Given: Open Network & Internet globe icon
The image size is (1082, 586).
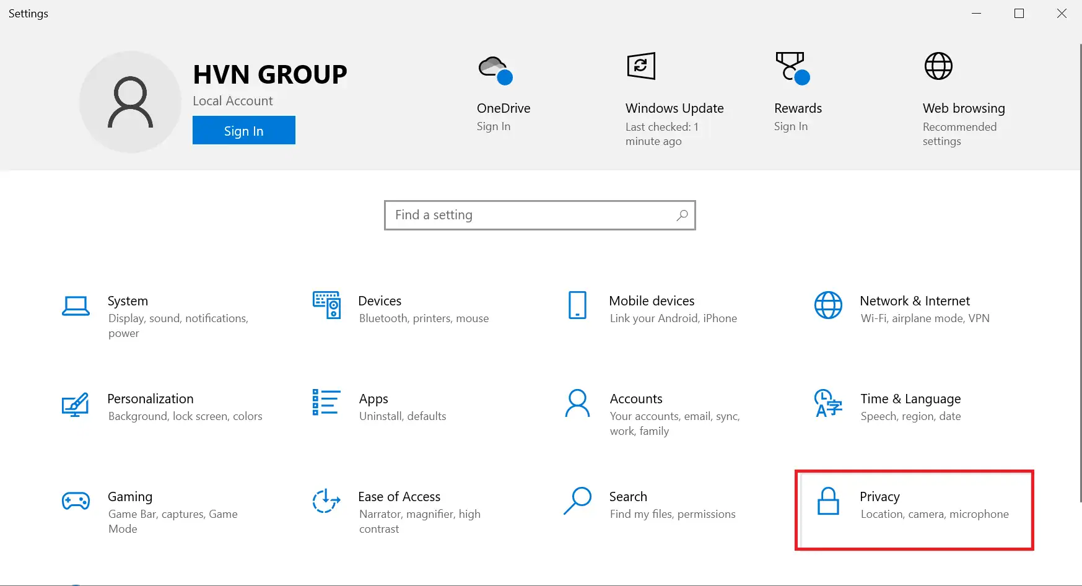Looking at the screenshot, I should coord(828,305).
